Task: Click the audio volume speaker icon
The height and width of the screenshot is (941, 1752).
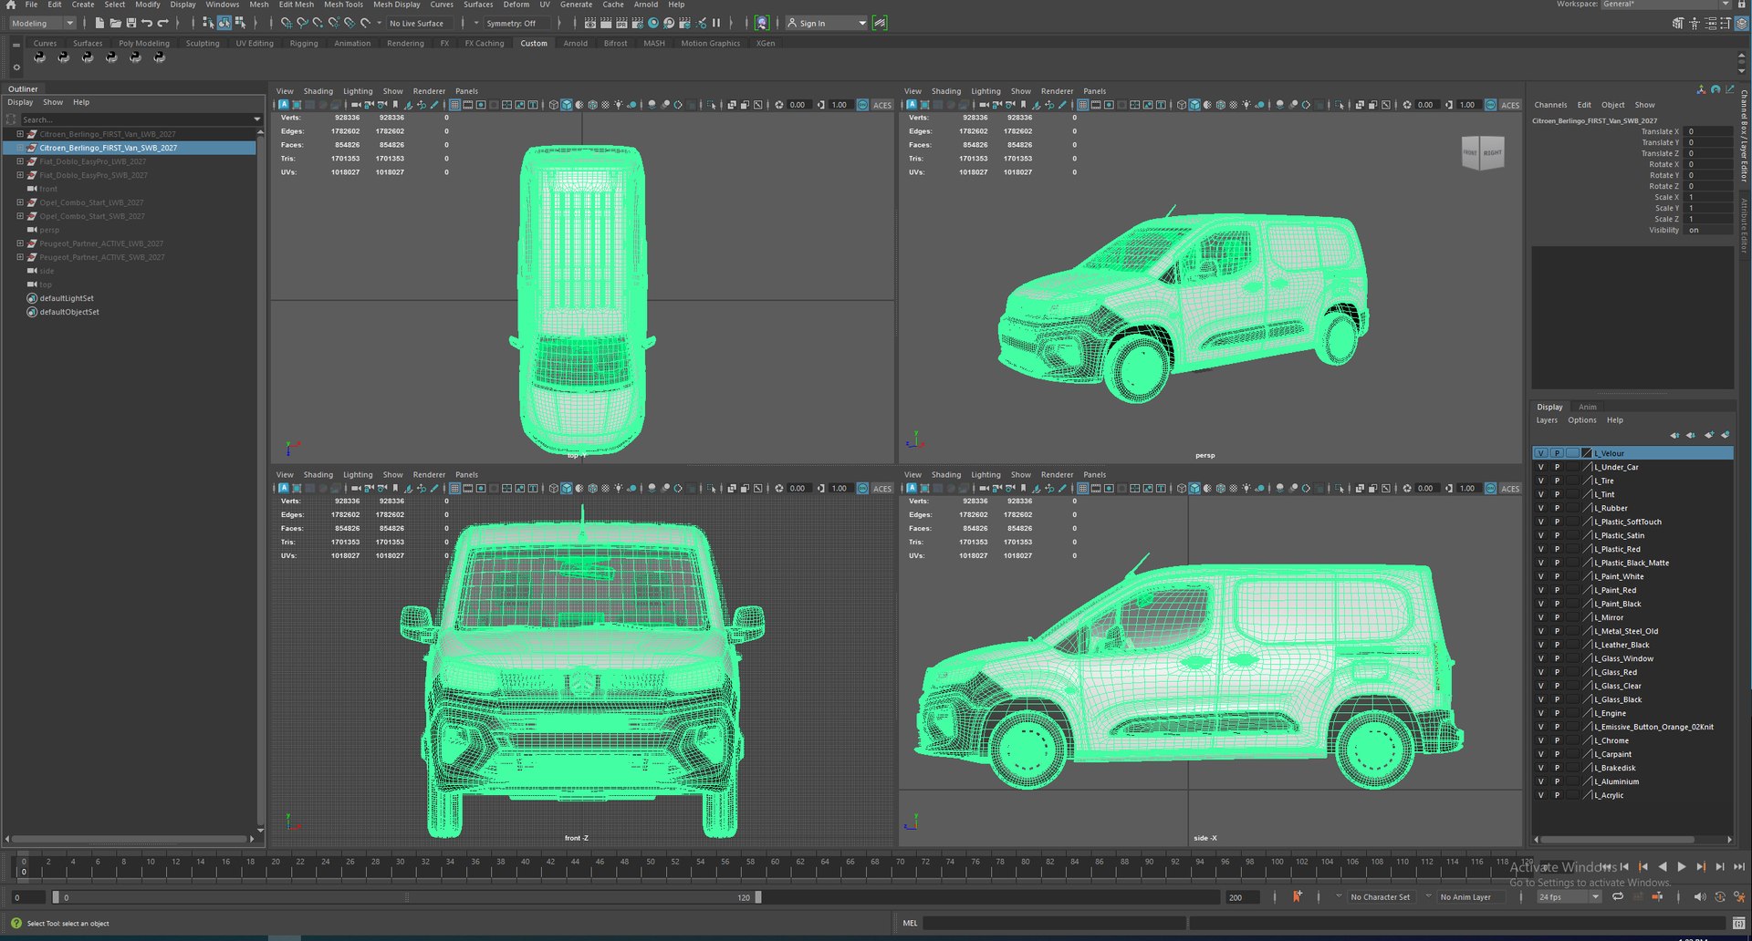Action: [x=1698, y=897]
